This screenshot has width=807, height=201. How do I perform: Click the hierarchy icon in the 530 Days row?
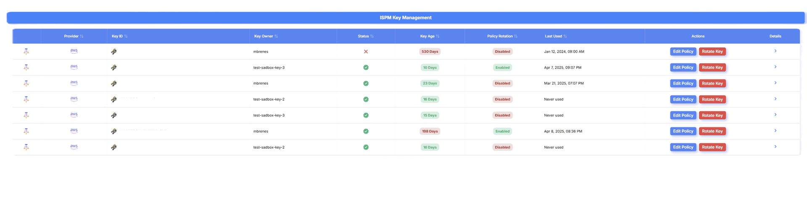click(x=26, y=51)
